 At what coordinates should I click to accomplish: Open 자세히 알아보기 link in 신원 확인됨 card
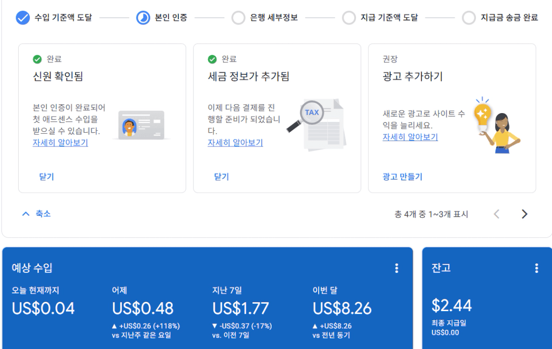pos(60,143)
